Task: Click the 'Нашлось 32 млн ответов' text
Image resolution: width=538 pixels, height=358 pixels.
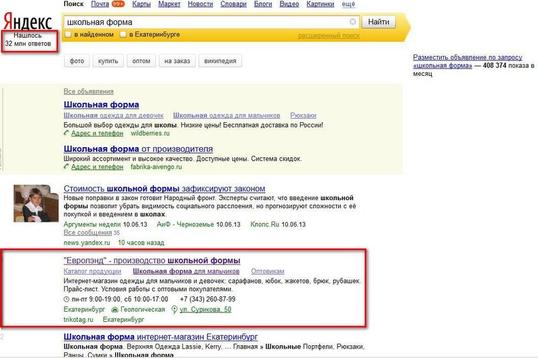Action: pyautogui.click(x=28, y=40)
